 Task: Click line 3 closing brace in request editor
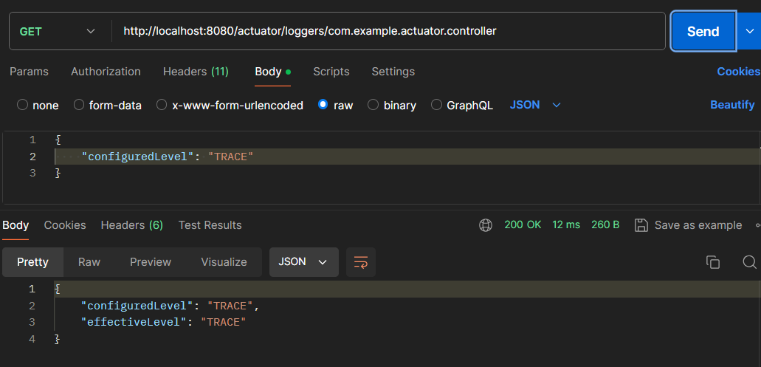[x=58, y=173]
